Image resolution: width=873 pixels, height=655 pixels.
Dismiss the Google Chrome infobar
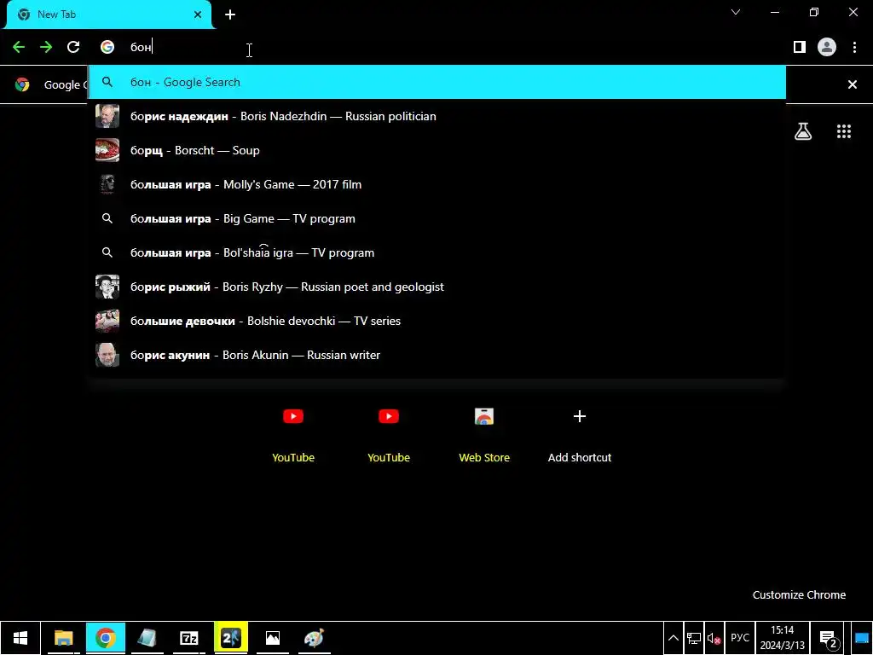pos(853,84)
